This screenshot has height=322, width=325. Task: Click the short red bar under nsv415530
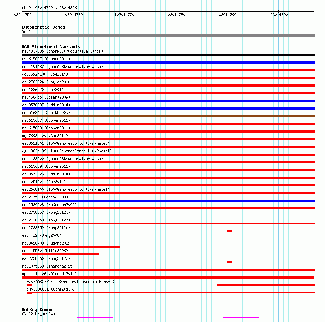point(60,254)
